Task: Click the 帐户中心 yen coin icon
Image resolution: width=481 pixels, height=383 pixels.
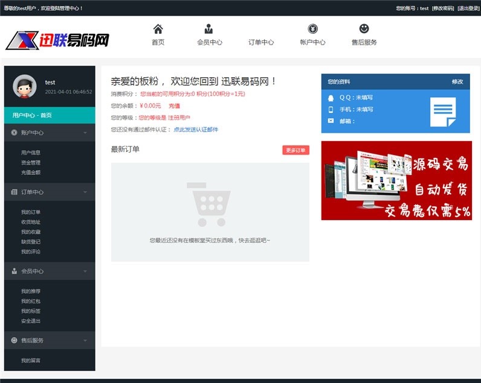Action: coord(312,29)
